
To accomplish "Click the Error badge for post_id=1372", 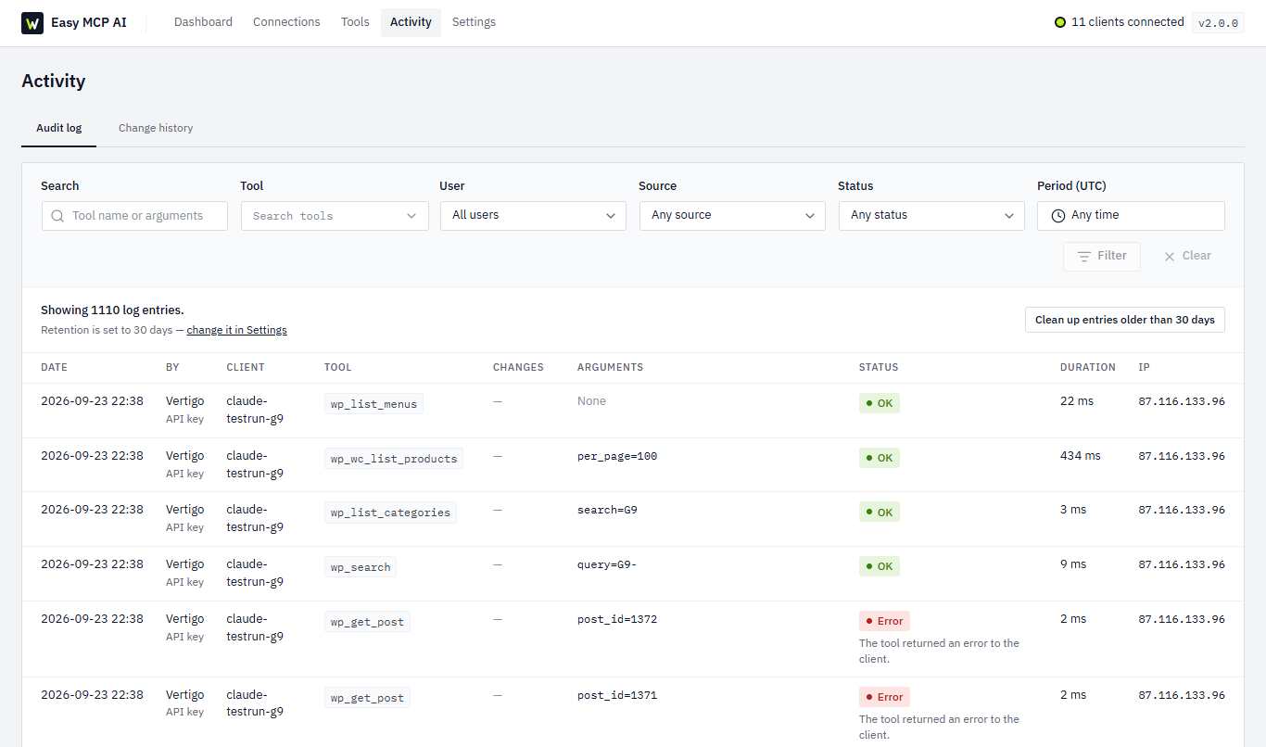I will pos(884,621).
